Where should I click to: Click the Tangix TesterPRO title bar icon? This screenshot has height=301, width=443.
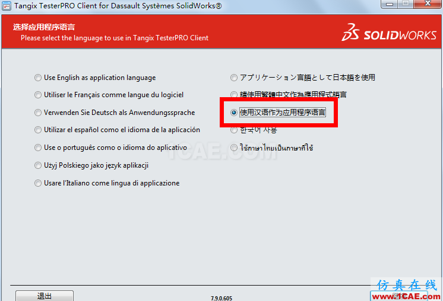click(x=6, y=6)
